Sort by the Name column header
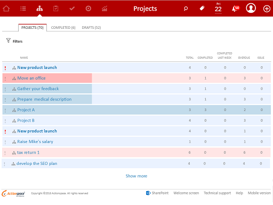This screenshot has width=273, height=205. [24, 58]
